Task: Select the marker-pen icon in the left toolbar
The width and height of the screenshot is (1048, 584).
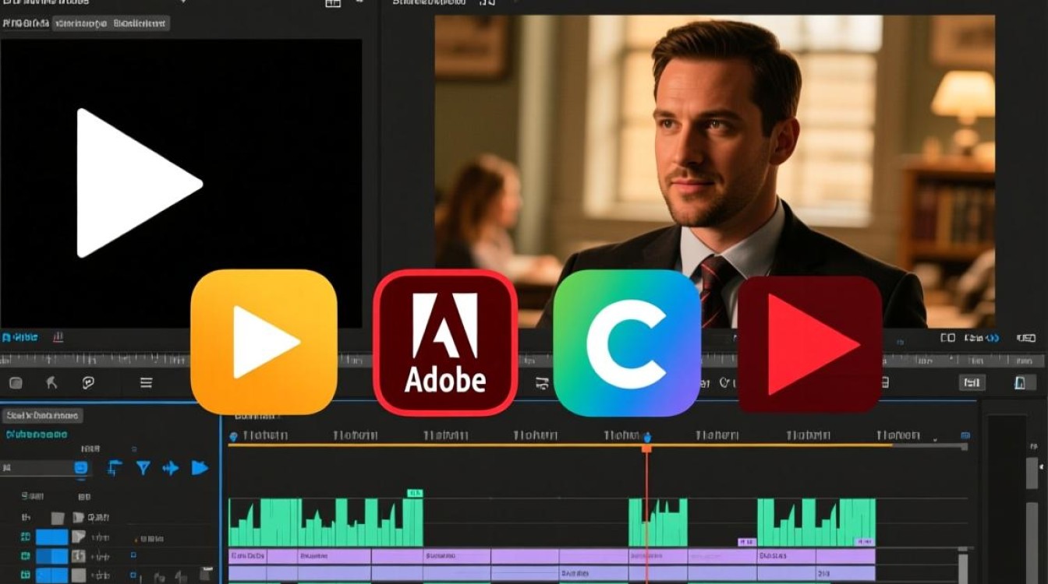Action: coord(51,382)
